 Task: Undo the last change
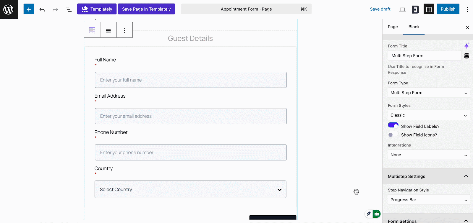(x=42, y=9)
